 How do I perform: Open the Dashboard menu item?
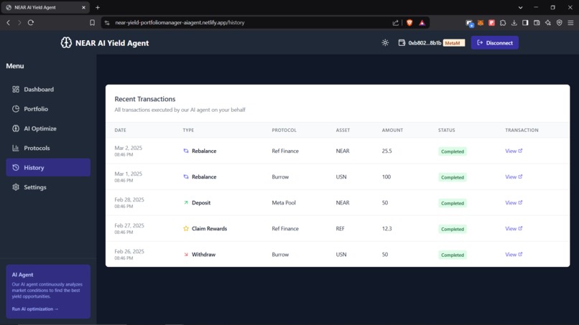click(48, 89)
